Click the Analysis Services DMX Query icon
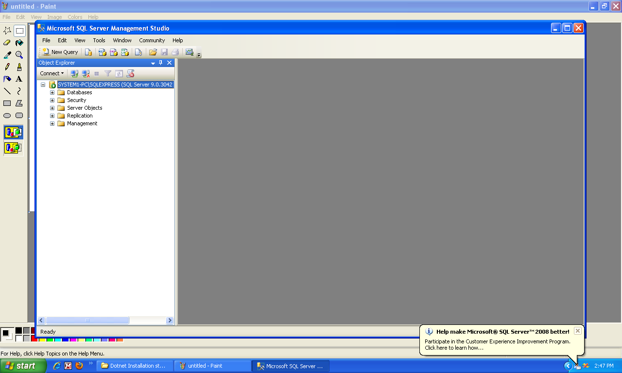The height and width of the screenshot is (373, 622). pos(113,52)
